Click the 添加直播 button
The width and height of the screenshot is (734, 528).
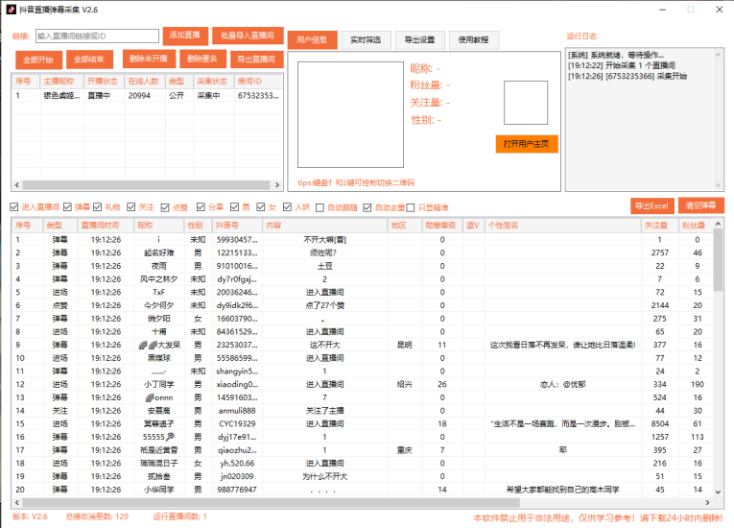point(185,36)
